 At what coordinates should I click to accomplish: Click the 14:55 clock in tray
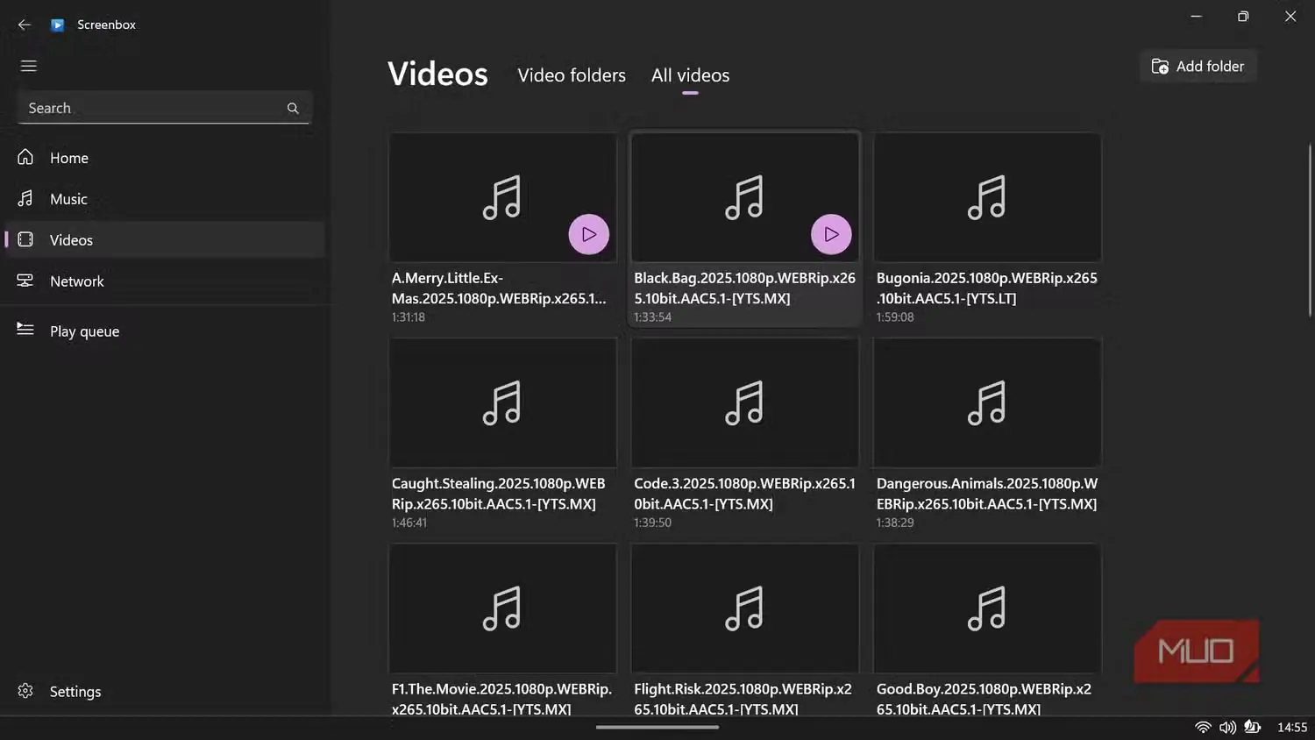click(1292, 727)
